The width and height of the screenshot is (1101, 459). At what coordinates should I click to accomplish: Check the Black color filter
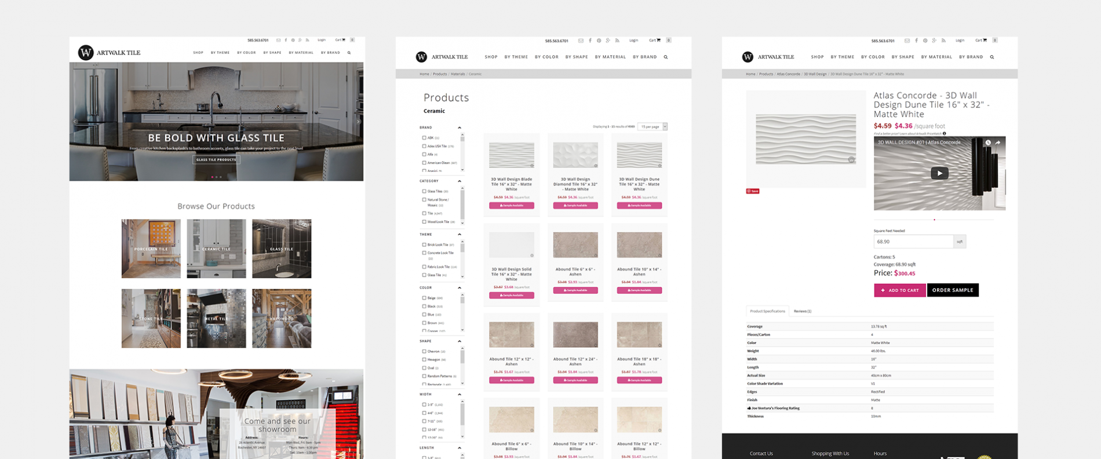tap(424, 306)
